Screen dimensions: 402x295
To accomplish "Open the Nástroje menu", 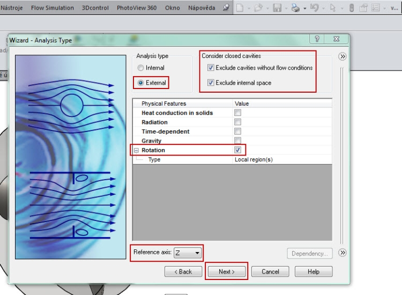I will (x=12, y=8).
